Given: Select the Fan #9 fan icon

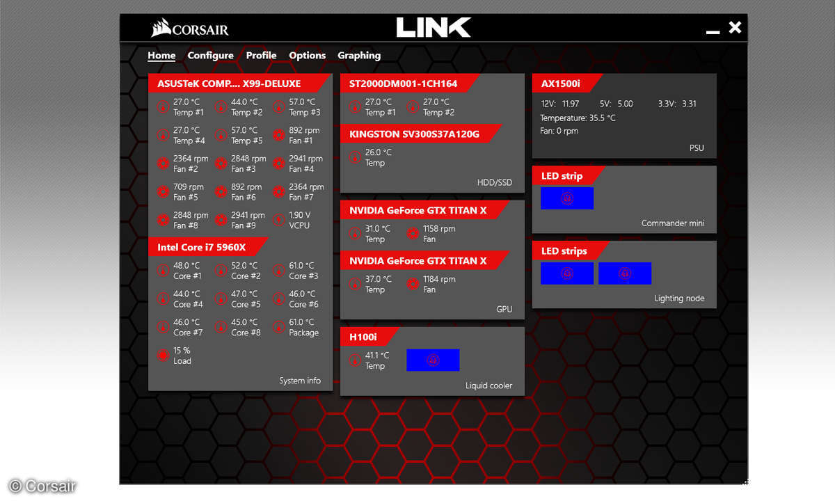Looking at the screenshot, I should point(221,221).
